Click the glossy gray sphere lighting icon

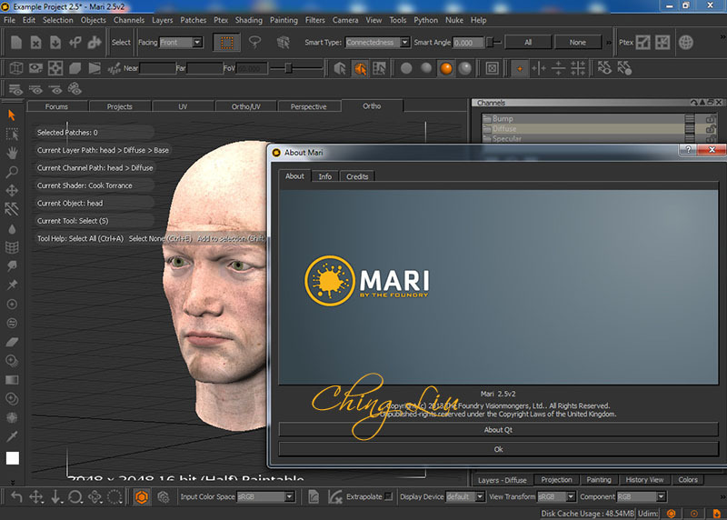pos(465,68)
